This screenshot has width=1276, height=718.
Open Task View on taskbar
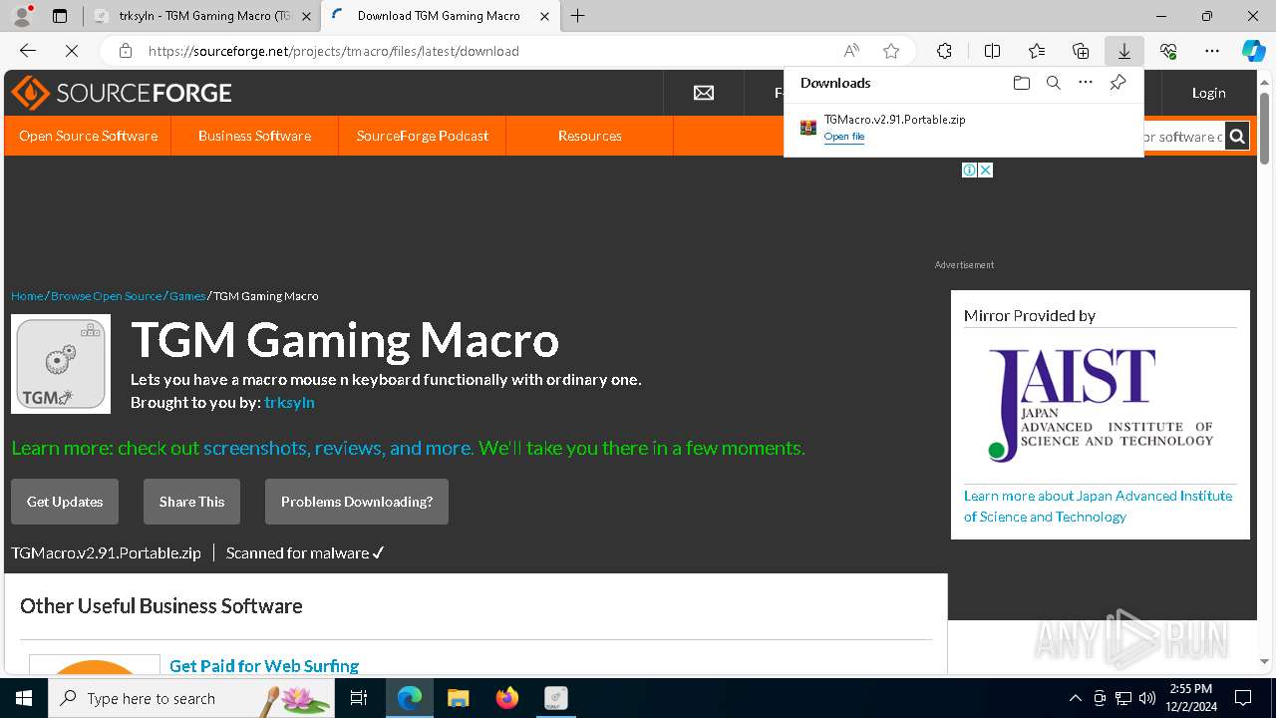(x=360, y=698)
